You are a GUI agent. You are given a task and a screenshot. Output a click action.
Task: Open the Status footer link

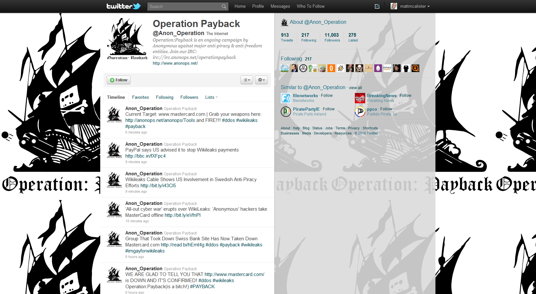pyautogui.click(x=317, y=128)
